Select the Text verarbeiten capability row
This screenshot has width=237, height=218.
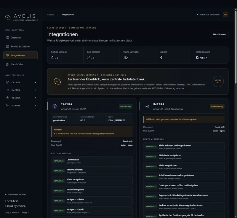[92, 171]
